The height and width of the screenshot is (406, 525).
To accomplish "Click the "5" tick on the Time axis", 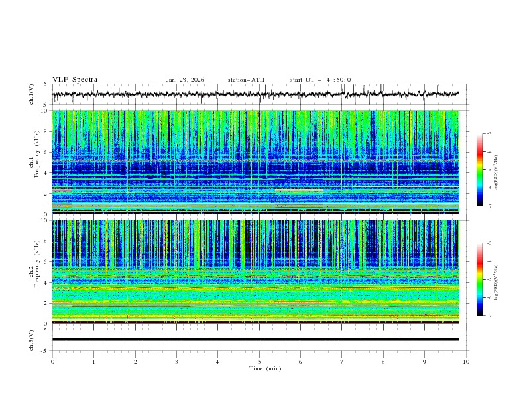I will click(x=259, y=362).
